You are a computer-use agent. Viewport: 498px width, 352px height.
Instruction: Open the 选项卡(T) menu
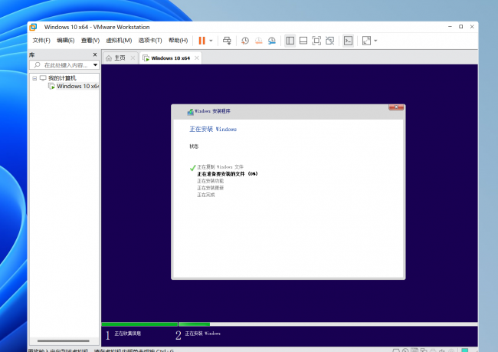(x=150, y=41)
